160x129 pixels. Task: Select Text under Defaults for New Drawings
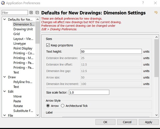(16, 72)
